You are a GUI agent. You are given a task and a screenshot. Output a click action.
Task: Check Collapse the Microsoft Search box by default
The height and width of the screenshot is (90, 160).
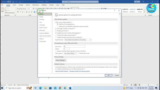(56, 37)
